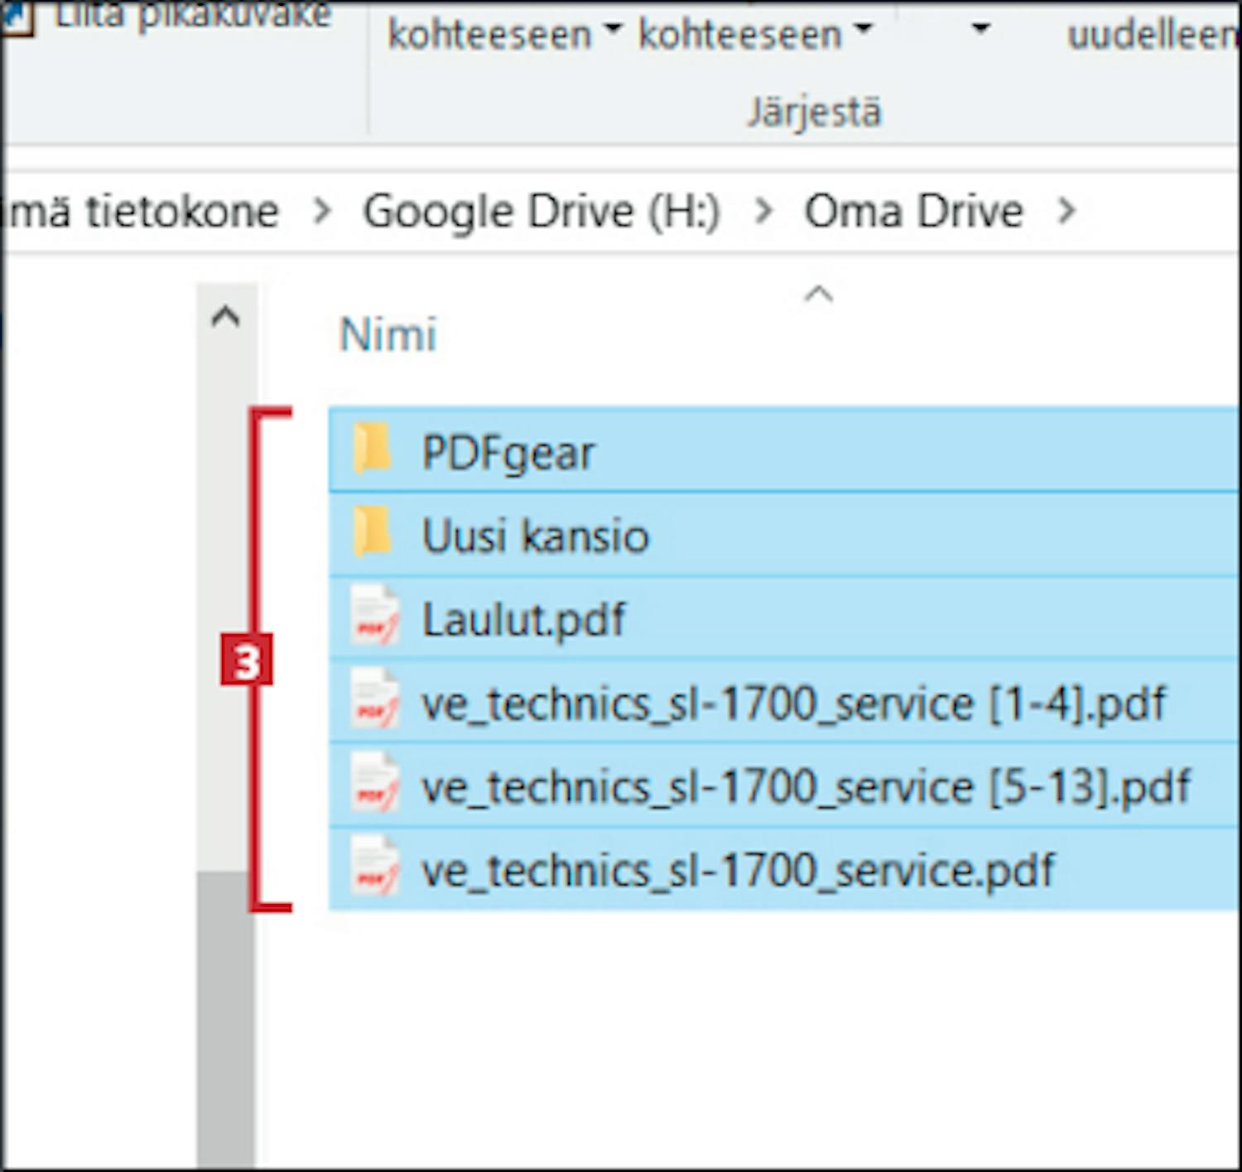Click the ve_technics_sl-1700_service.pdf file icon
Image resolution: width=1242 pixels, height=1172 pixels.
[376, 868]
